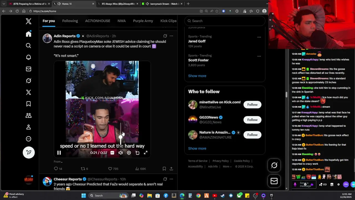The width and height of the screenshot is (355, 200).
Task: Follow minettelive on Kick.com!
Action: pos(252,105)
